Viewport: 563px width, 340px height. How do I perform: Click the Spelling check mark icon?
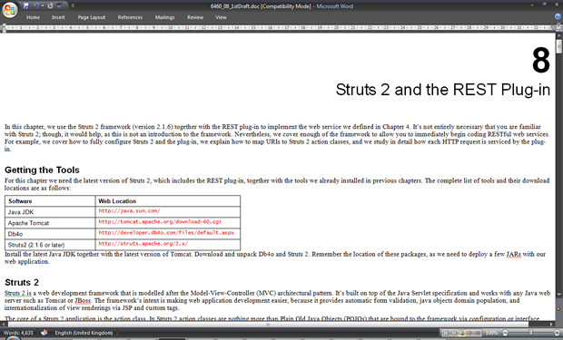pos(60,5)
